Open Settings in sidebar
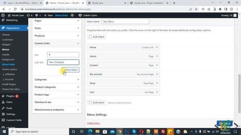The width and height of the screenshot is (241, 135). [11, 114]
